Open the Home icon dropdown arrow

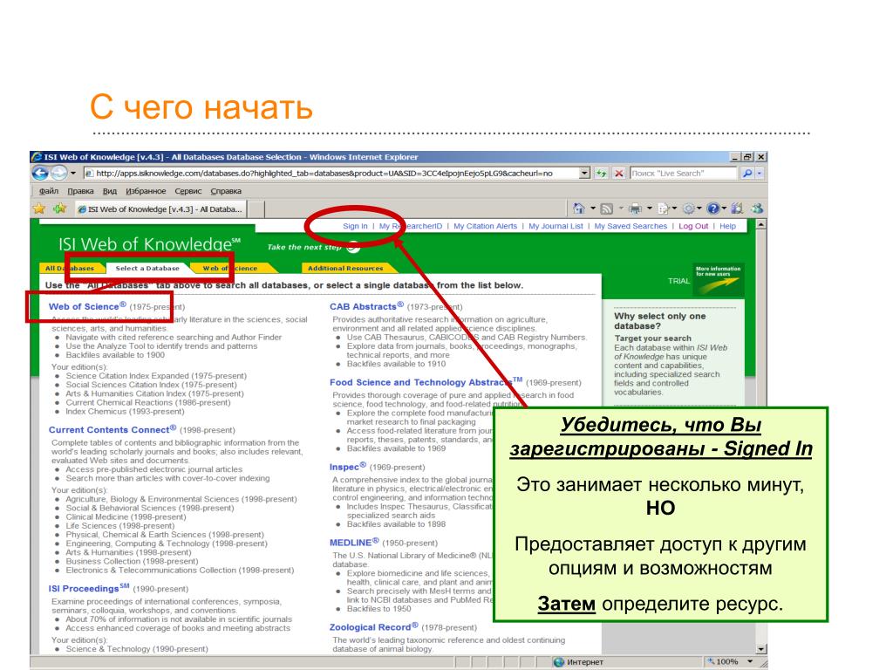(592, 209)
